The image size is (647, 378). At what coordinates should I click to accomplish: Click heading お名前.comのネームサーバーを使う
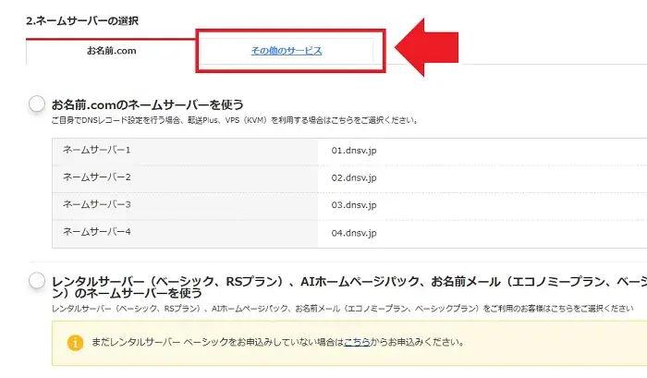148,104
